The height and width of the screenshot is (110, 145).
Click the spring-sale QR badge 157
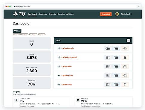[x=125, y=48]
